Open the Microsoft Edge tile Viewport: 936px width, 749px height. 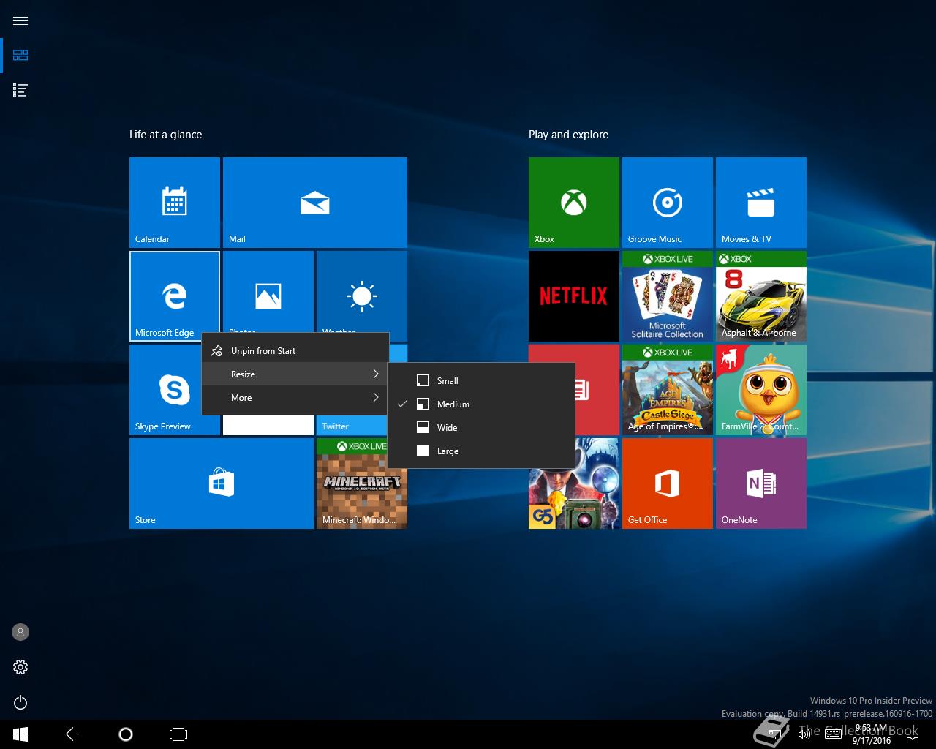175,296
